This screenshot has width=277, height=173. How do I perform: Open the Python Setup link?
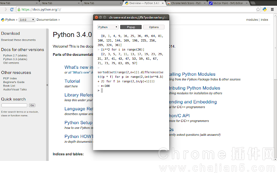(x=78, y=122)
